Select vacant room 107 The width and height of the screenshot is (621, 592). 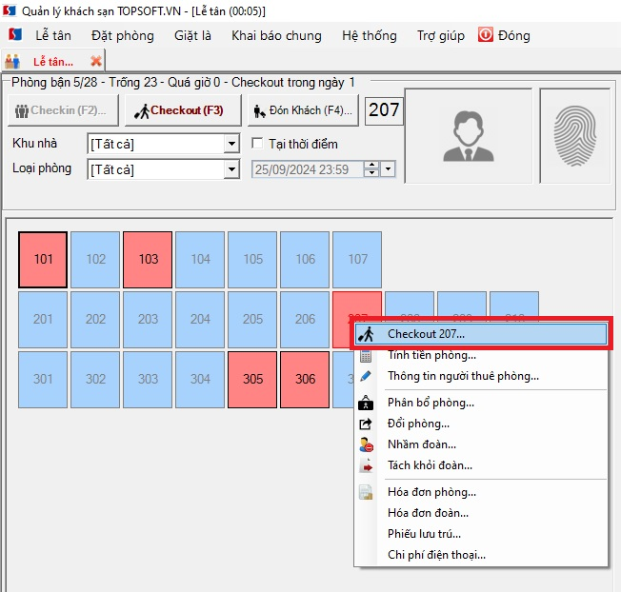tap(357, 260)
